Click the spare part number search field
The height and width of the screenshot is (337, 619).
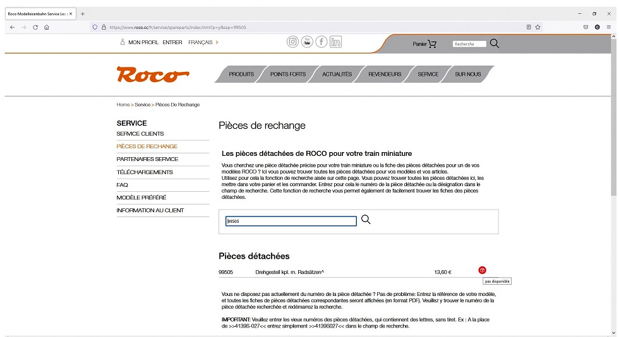pos(291,222)
